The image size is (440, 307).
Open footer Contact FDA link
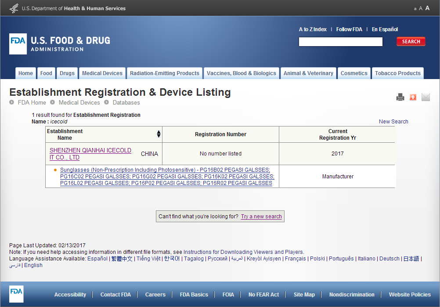(x=115, y=295)
